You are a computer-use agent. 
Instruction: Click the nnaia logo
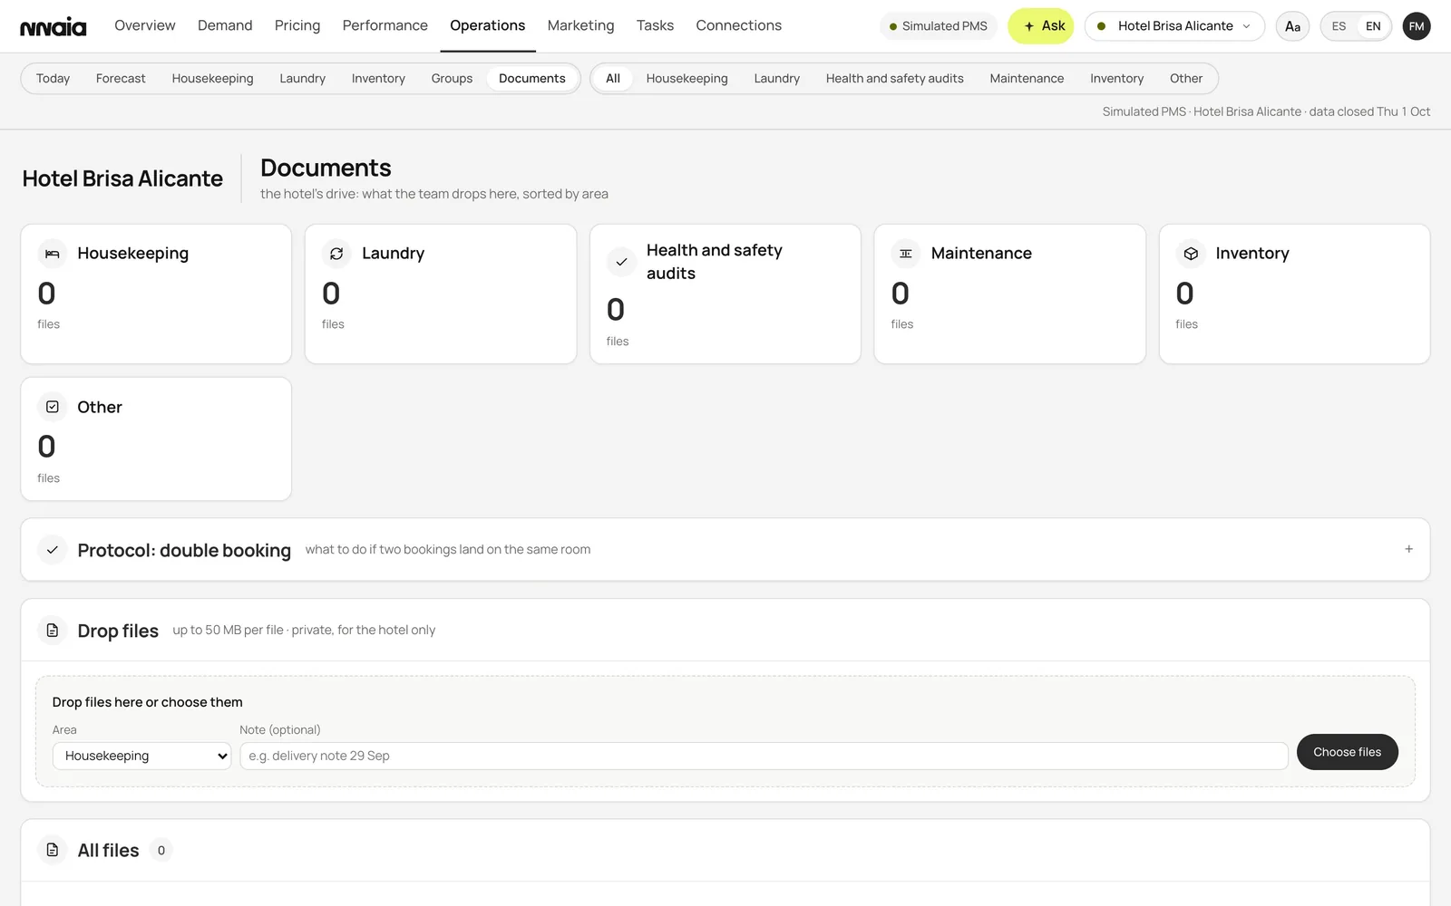coord(54,26)
